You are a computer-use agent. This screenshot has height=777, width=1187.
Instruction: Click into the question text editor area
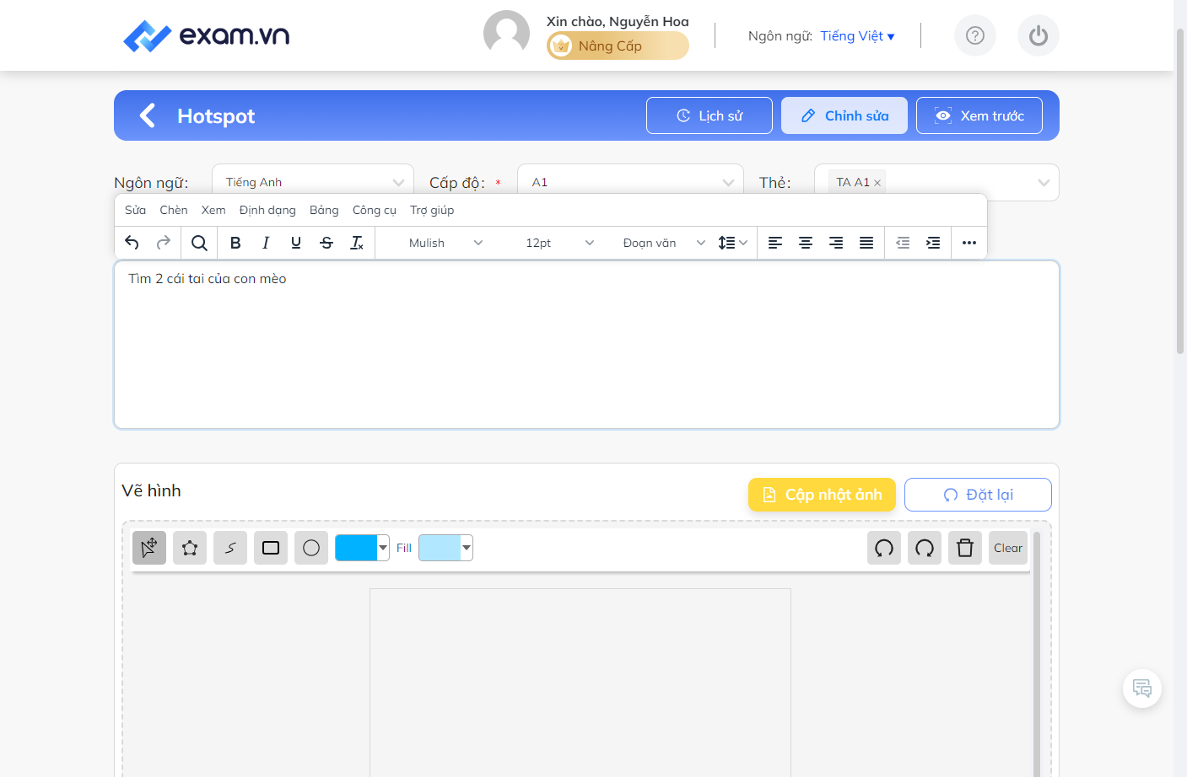[x=586, y=345]
